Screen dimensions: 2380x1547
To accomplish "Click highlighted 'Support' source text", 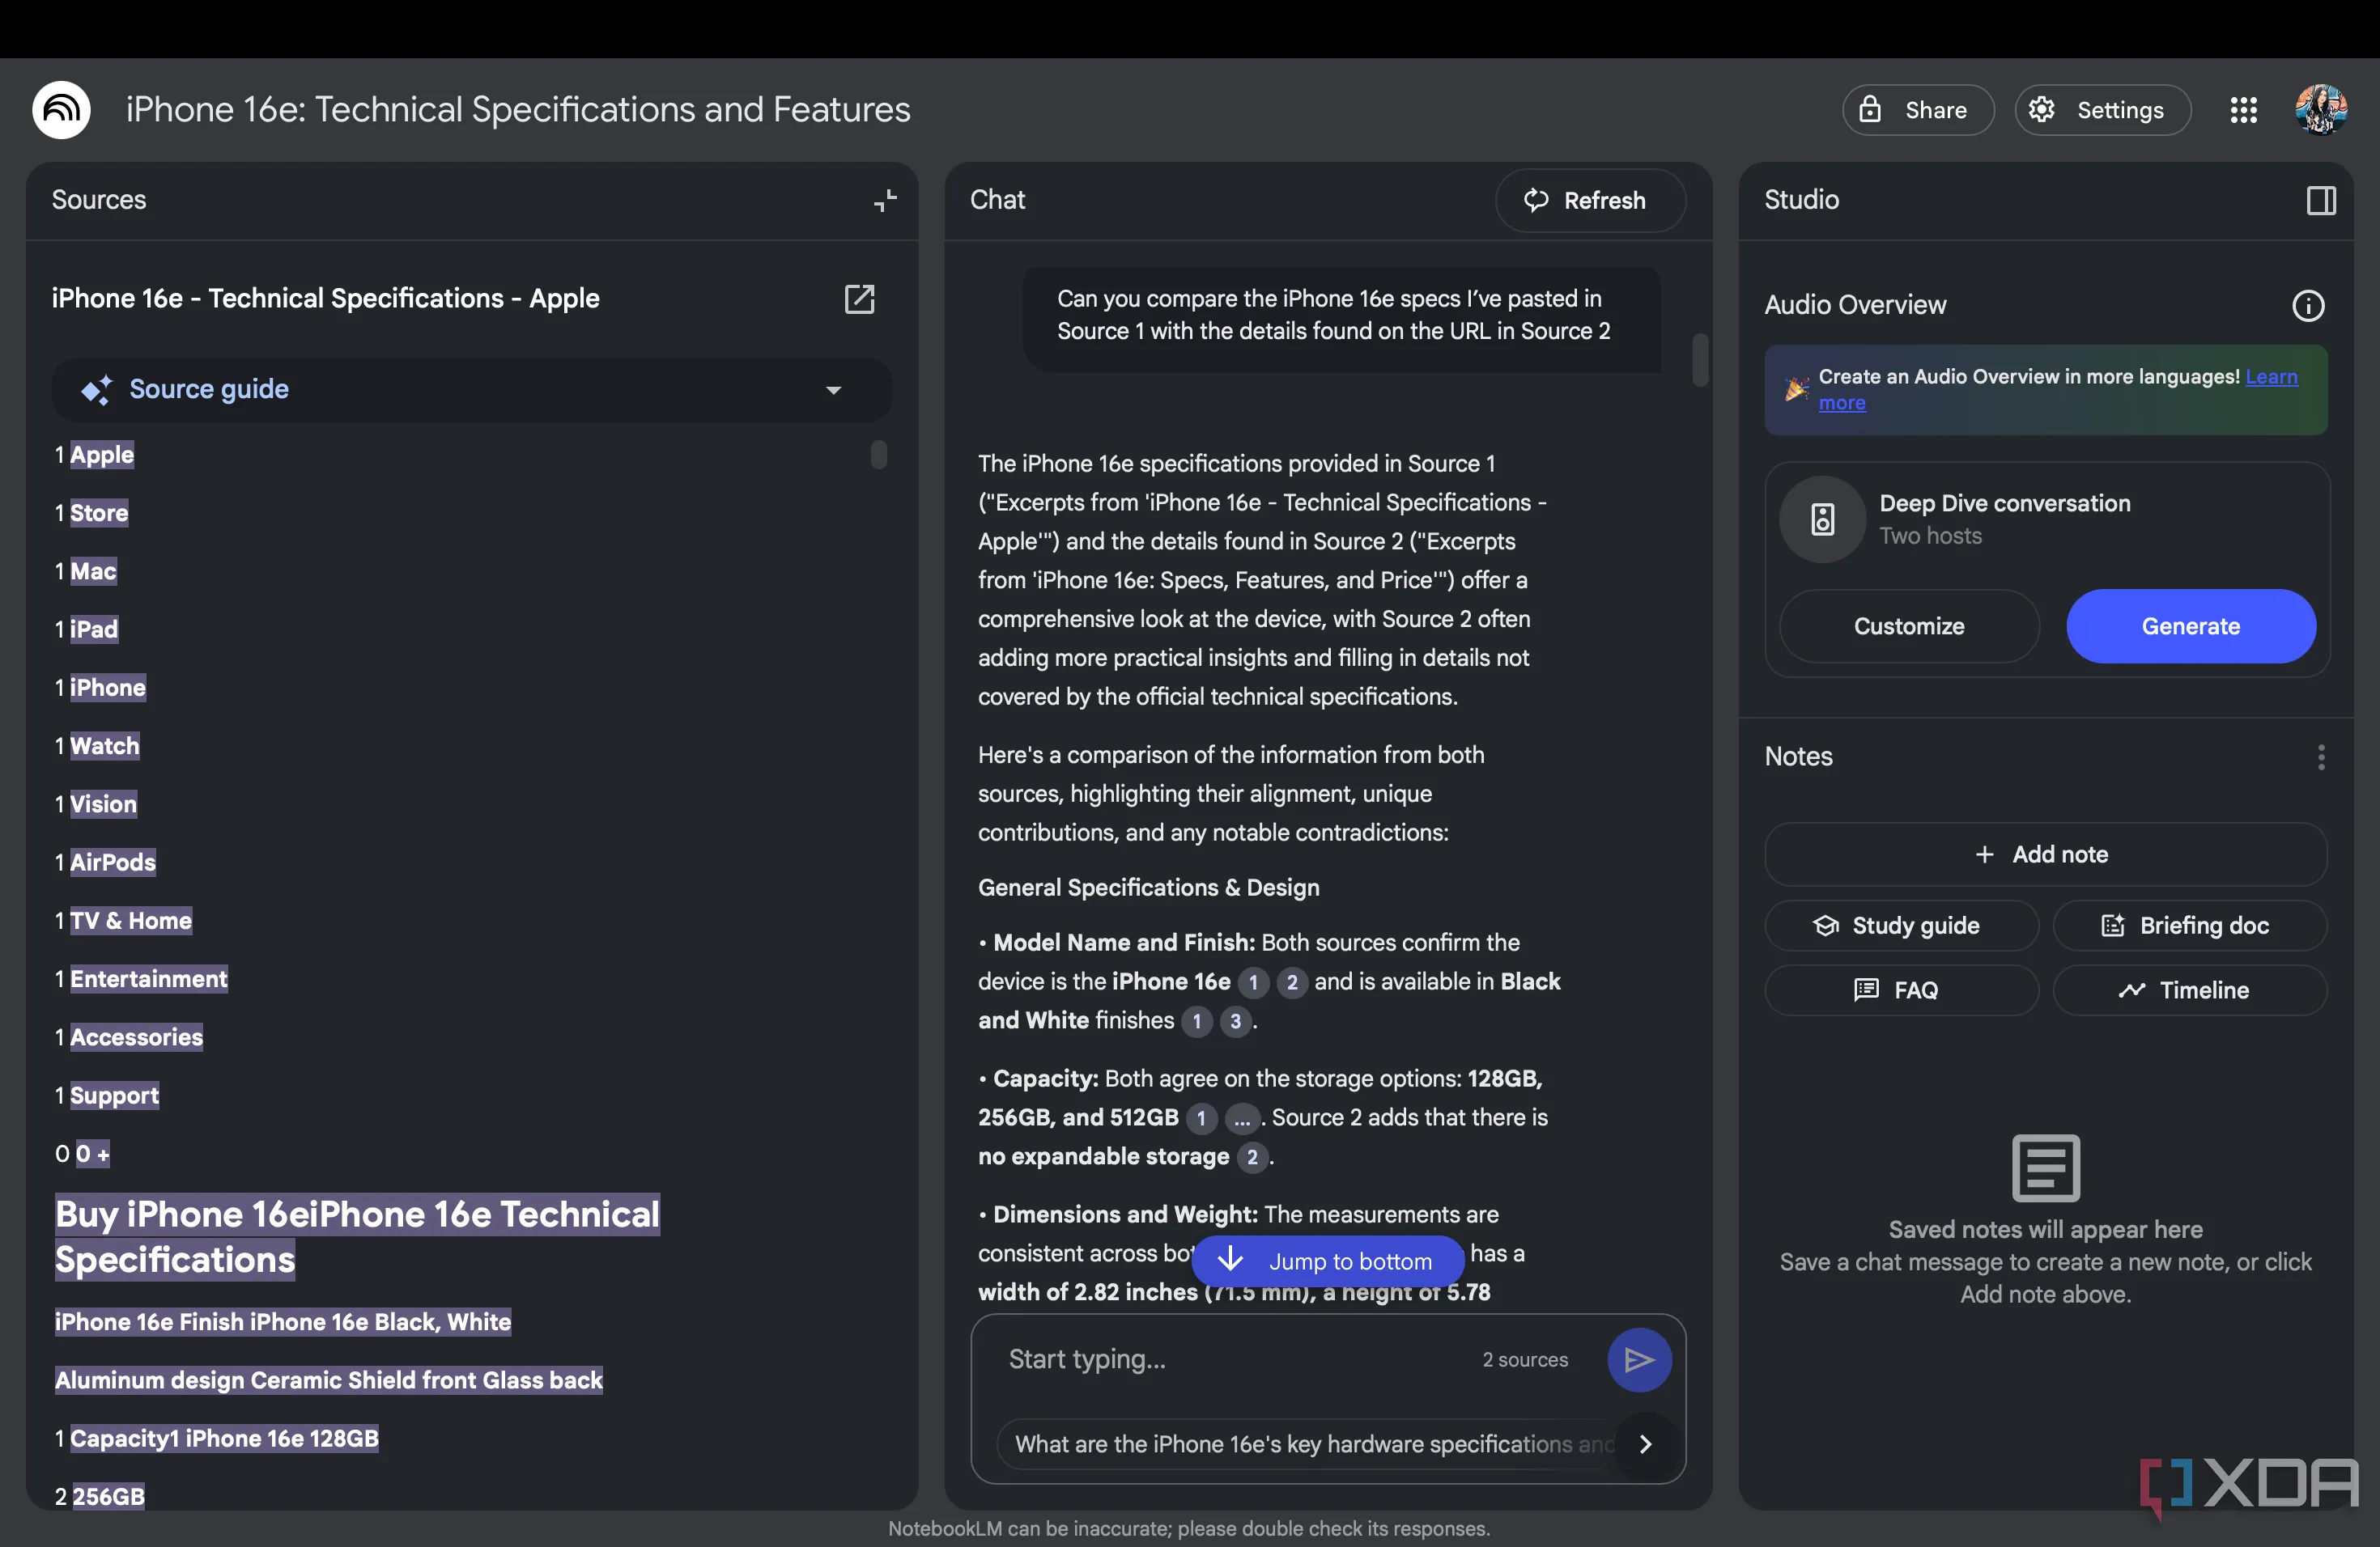I will click(114, 1096).
